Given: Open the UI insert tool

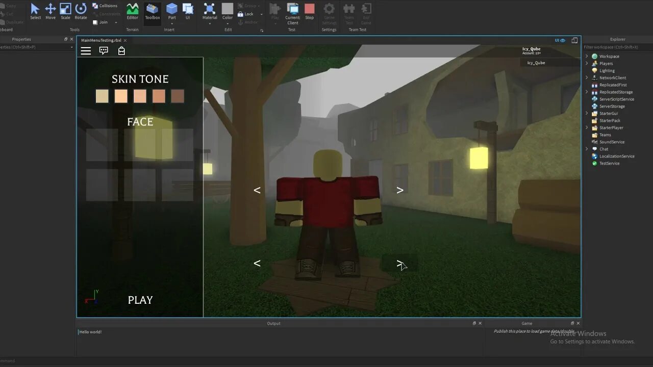Looking at the screenshot, I should click(188, 11).
